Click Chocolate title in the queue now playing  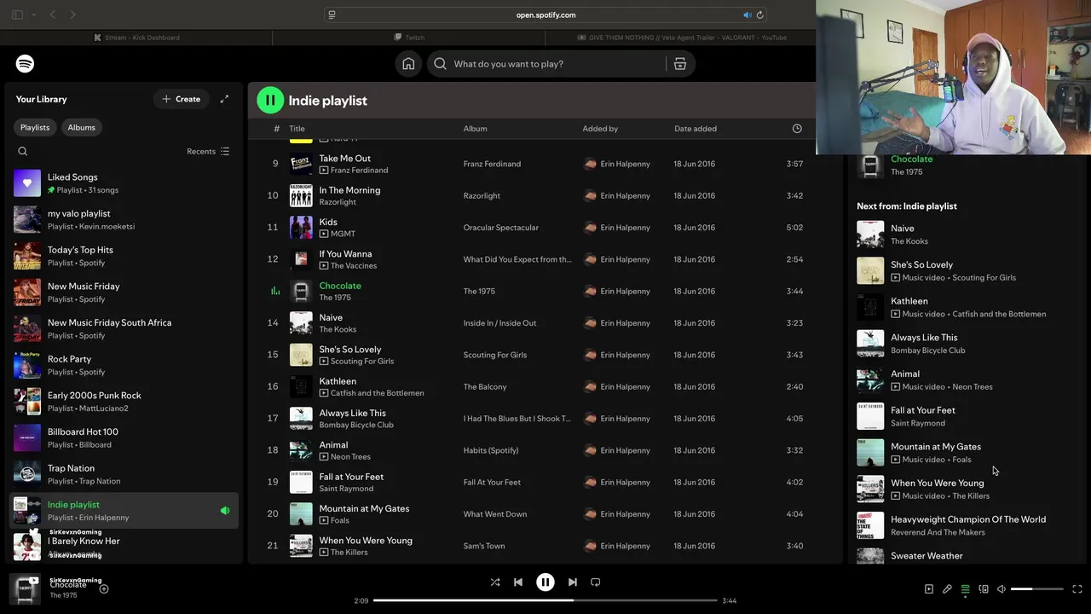pyautogui.click(x=912, y=159)
